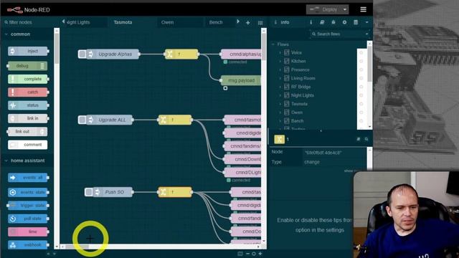Select the Upgrade Alphas inject node
459x258 pixels.
(113, 54)
